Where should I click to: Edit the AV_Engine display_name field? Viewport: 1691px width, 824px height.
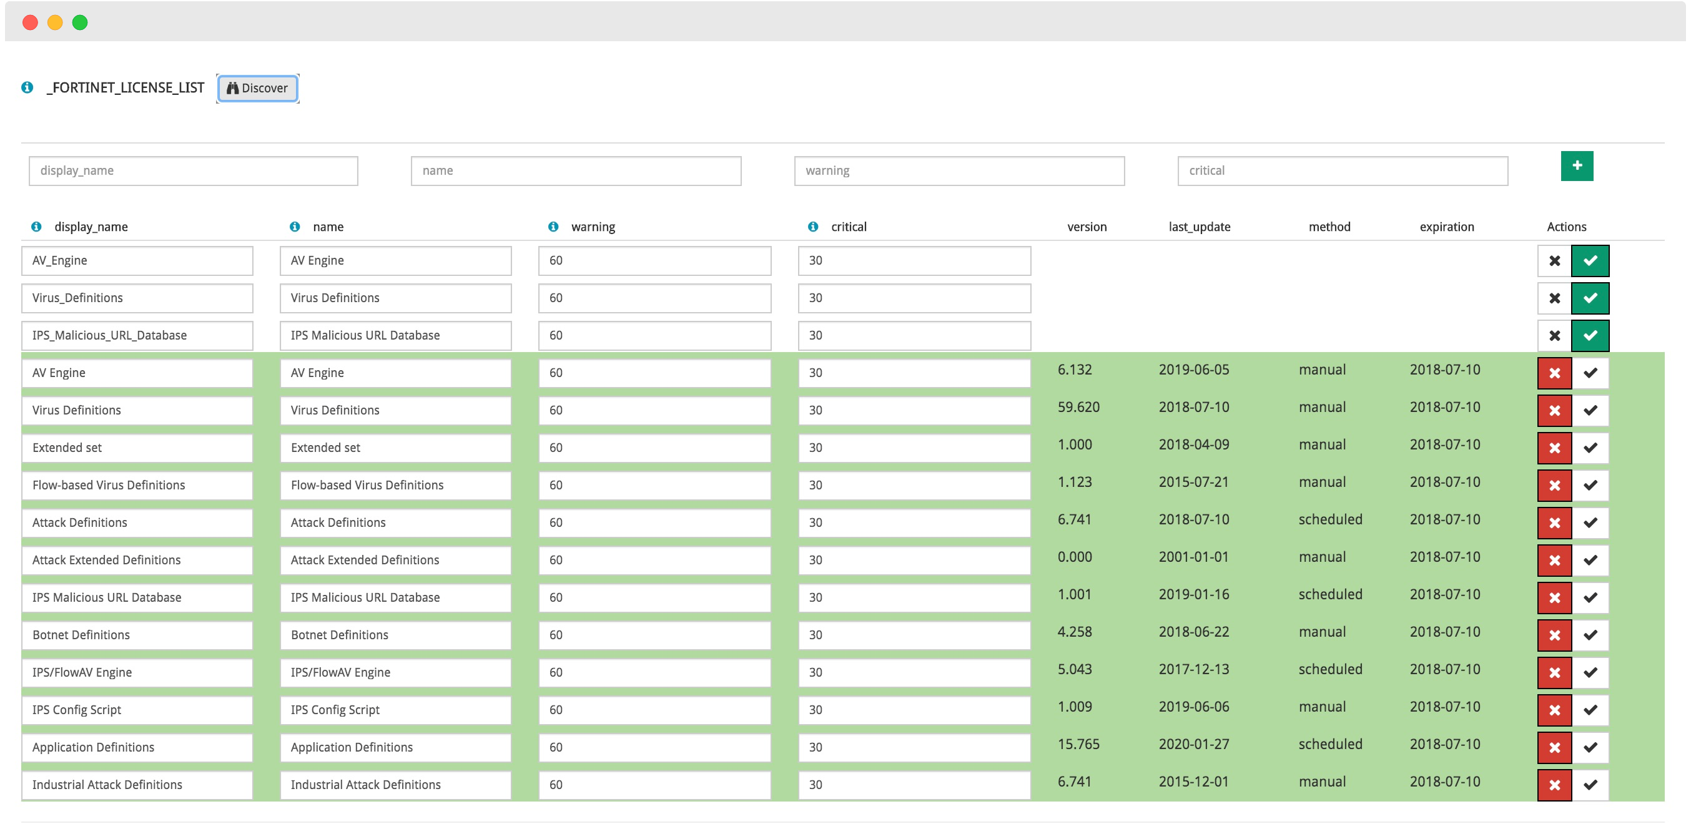137,260
